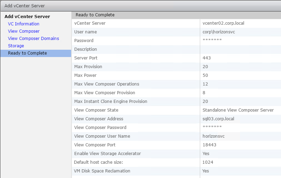Image resolution: width=281 pixels, height=178 pixels.
Task: Click the Default host cache size value
Action: (208, 162)
